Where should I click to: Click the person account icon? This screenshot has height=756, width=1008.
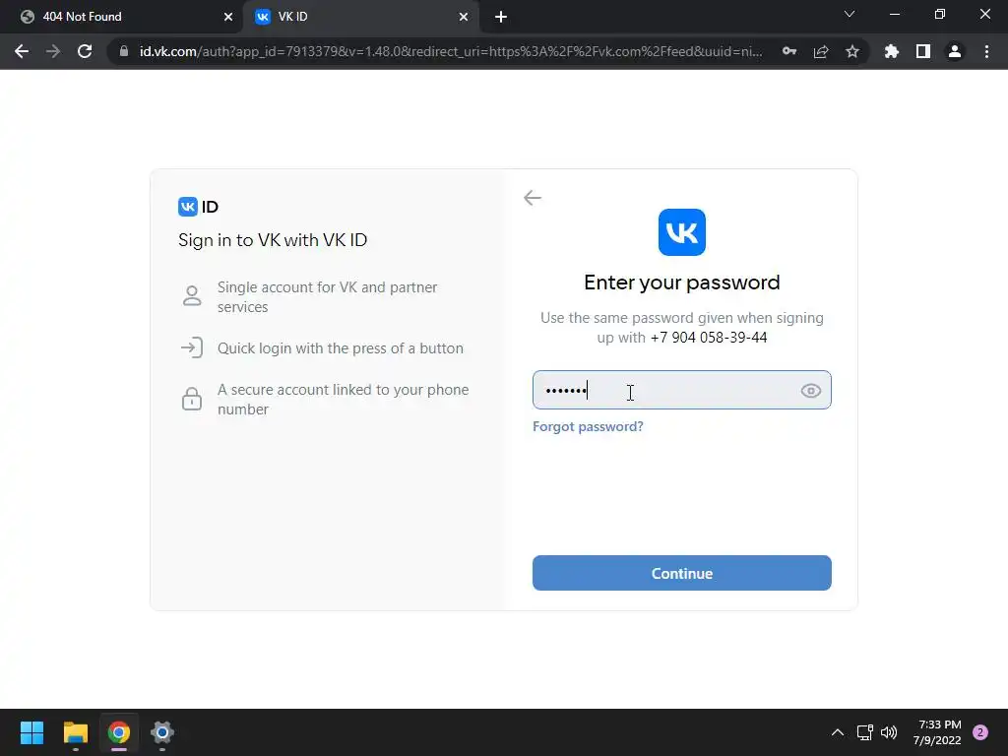[x=192, y=295]
